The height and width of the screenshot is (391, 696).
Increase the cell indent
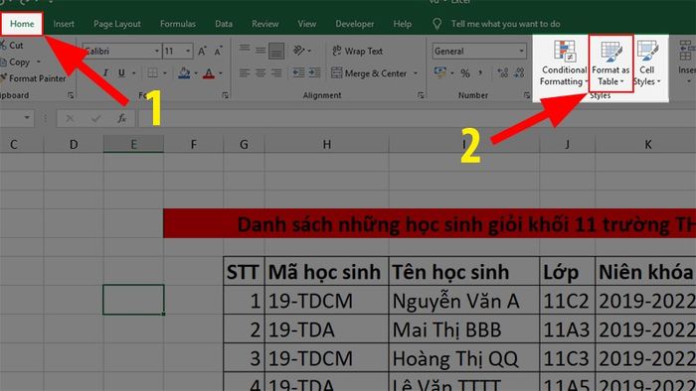pyautogui.click(x=315, y=72)
